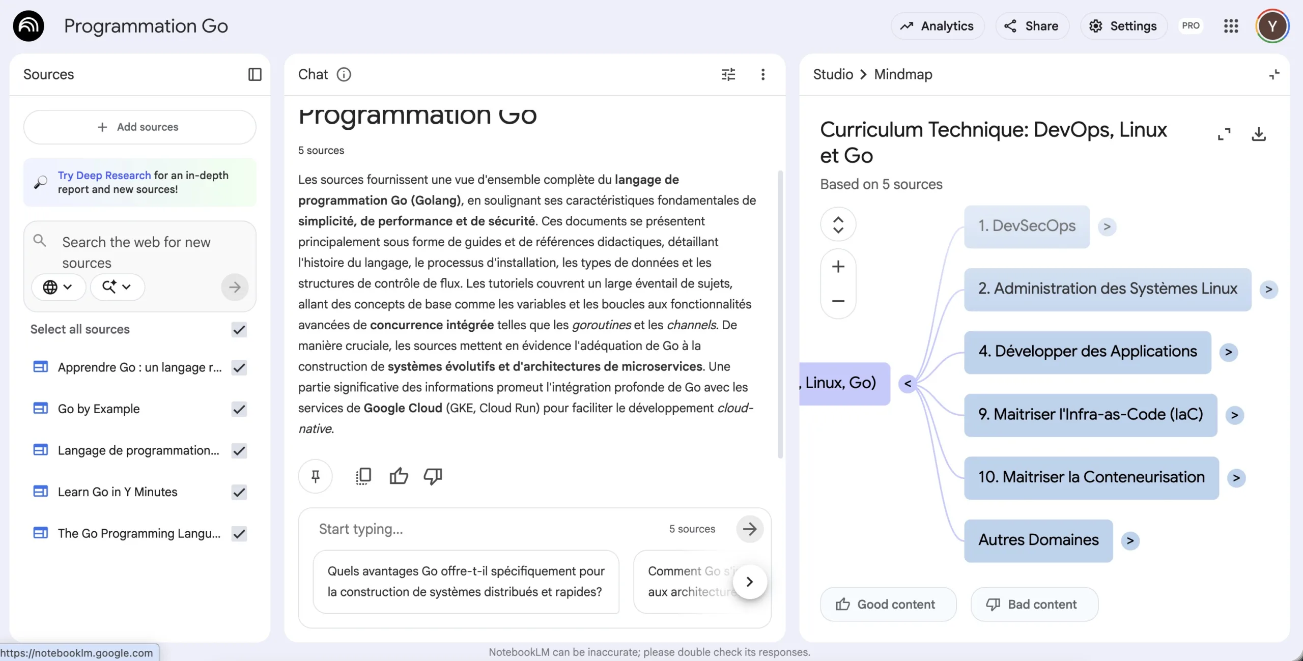Download the mindmap image
The image size is (1303, 661).
click(1258, 134)
